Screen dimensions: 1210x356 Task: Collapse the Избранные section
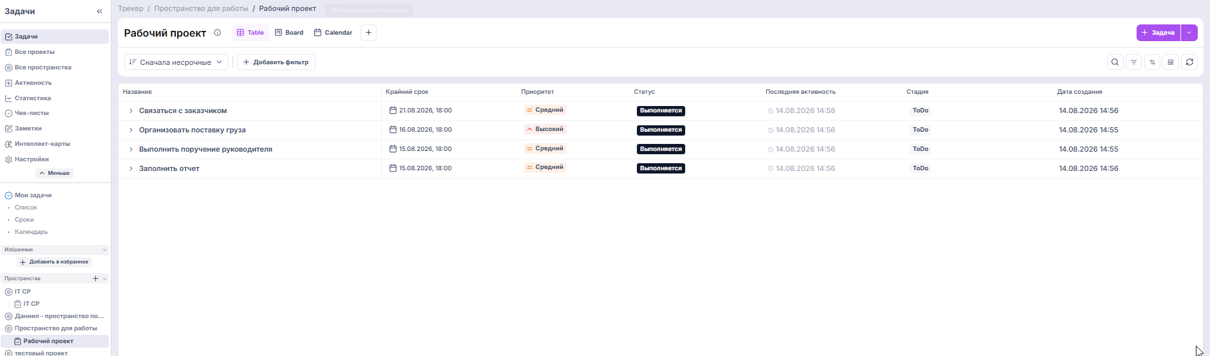point(105,249)
